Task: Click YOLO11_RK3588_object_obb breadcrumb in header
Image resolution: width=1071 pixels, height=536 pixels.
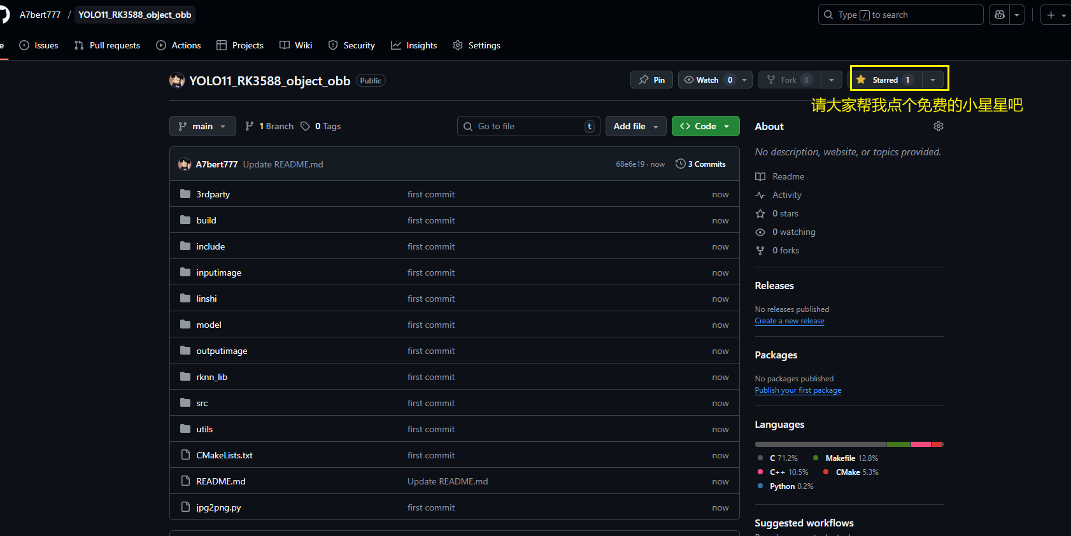Action: [x=135, y=15]
